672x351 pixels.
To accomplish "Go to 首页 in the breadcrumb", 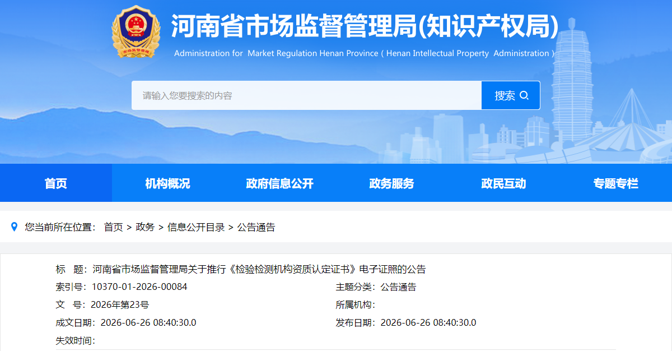I will (113, 227).
